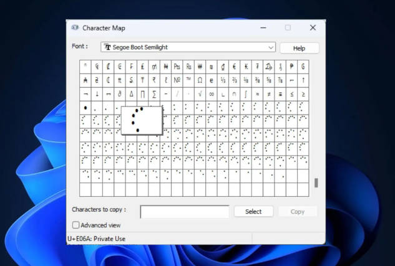Pick the large black dot character

[x=85, y=108]
